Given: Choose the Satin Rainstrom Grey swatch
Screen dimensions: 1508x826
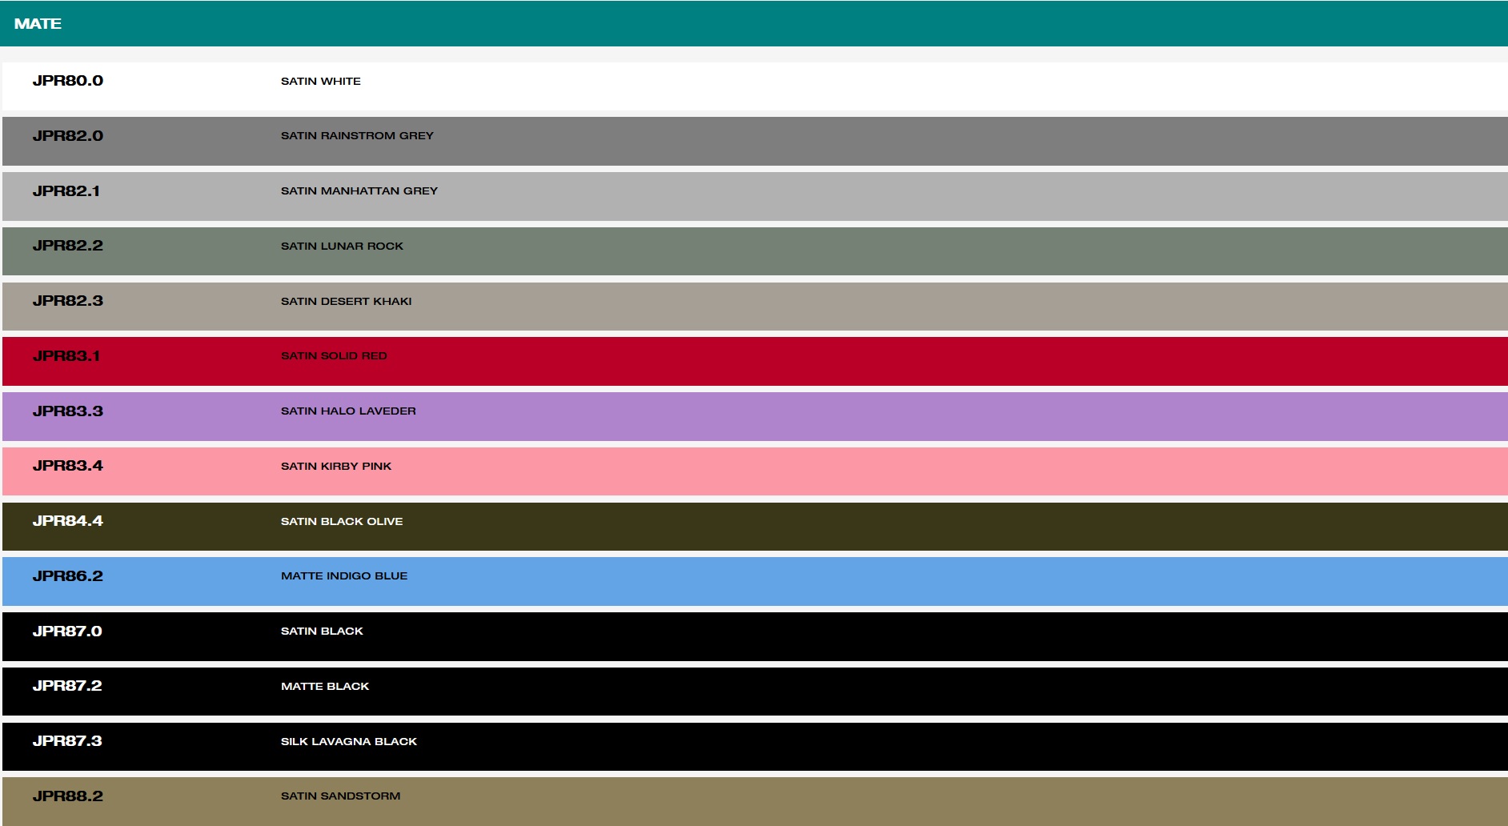Looking at the screenshot, I should 754,142.
